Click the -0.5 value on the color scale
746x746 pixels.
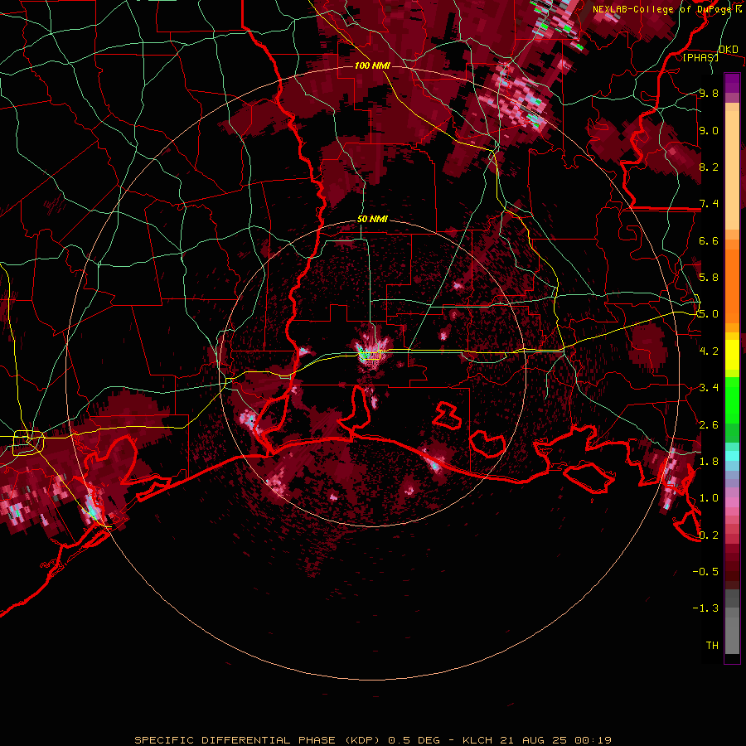pos(705,572)
